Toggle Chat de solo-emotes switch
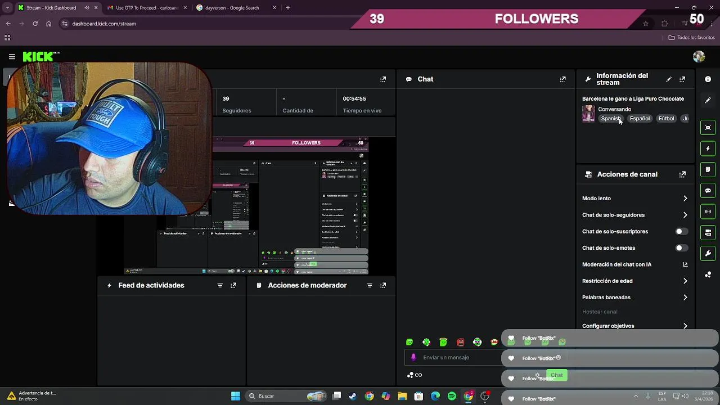 pos(681,248)
